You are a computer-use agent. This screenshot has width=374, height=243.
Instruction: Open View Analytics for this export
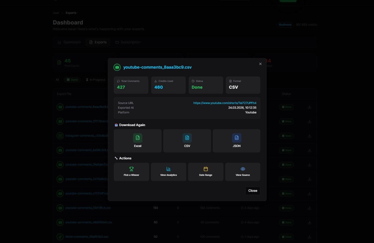(x=169, y=172)
